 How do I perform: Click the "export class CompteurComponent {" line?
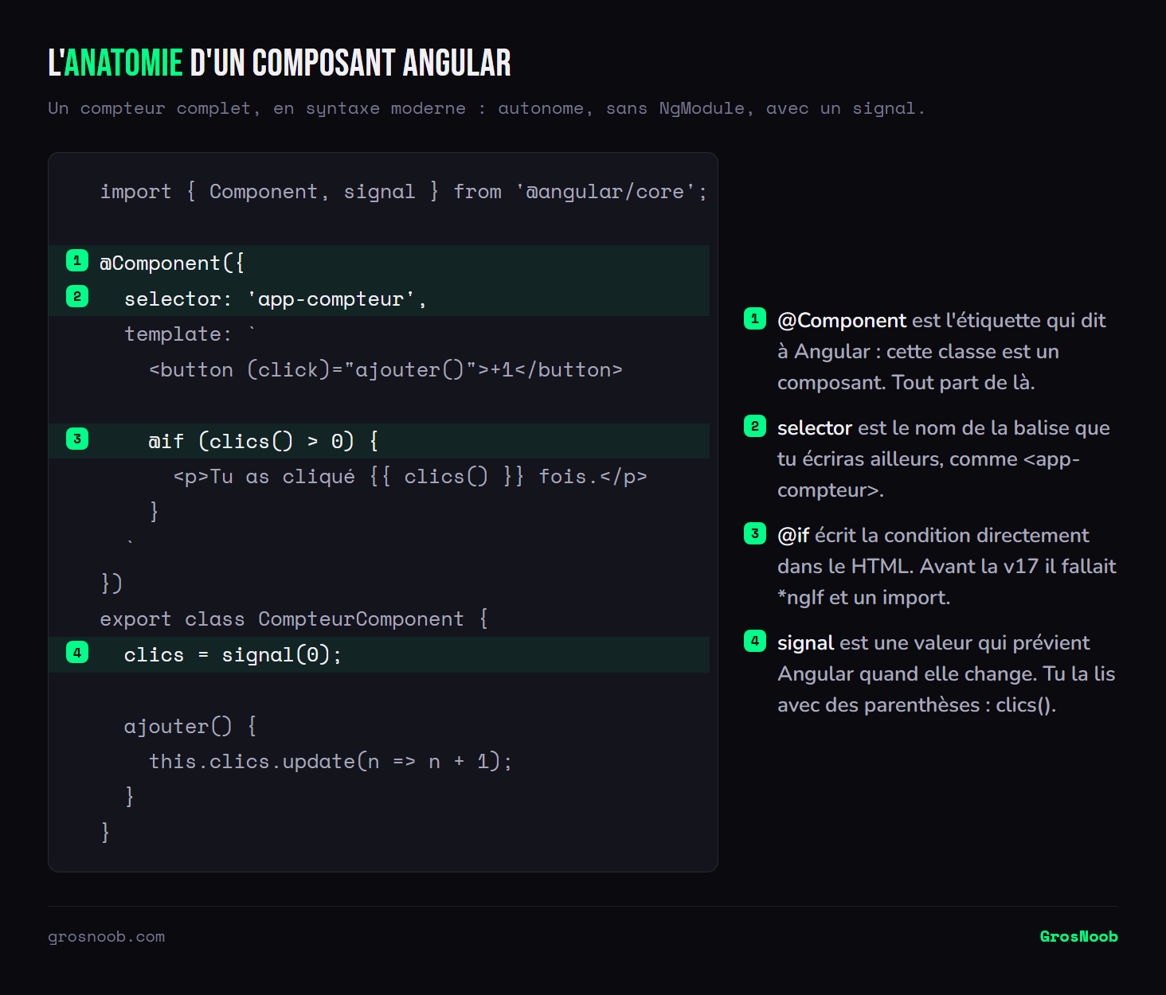[294, 619]
